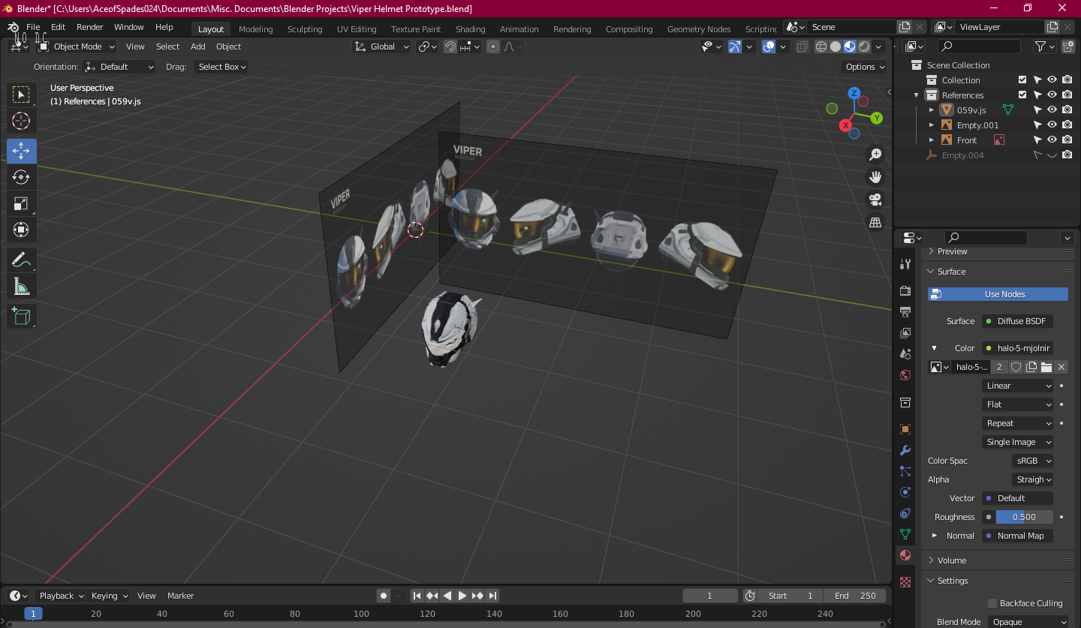1081x628 pixels.
Task: Click the zoom view magnifier icon
Action: pyautogui.click(x=875, y=155)
